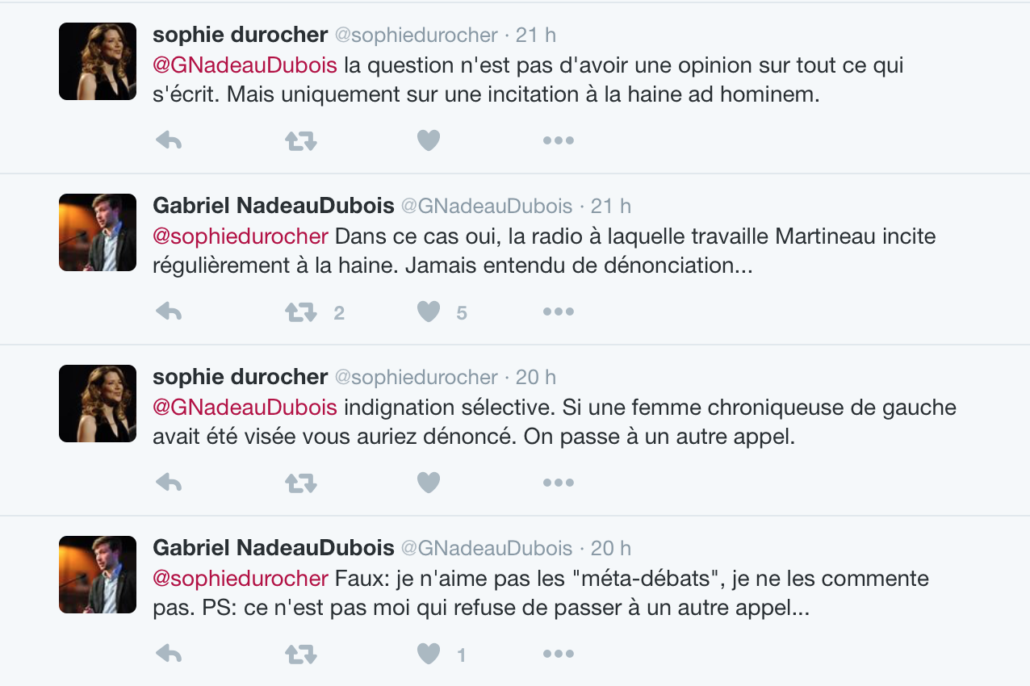Reply to Gabriel's tweet about Martineau radio

coord(169,312)
